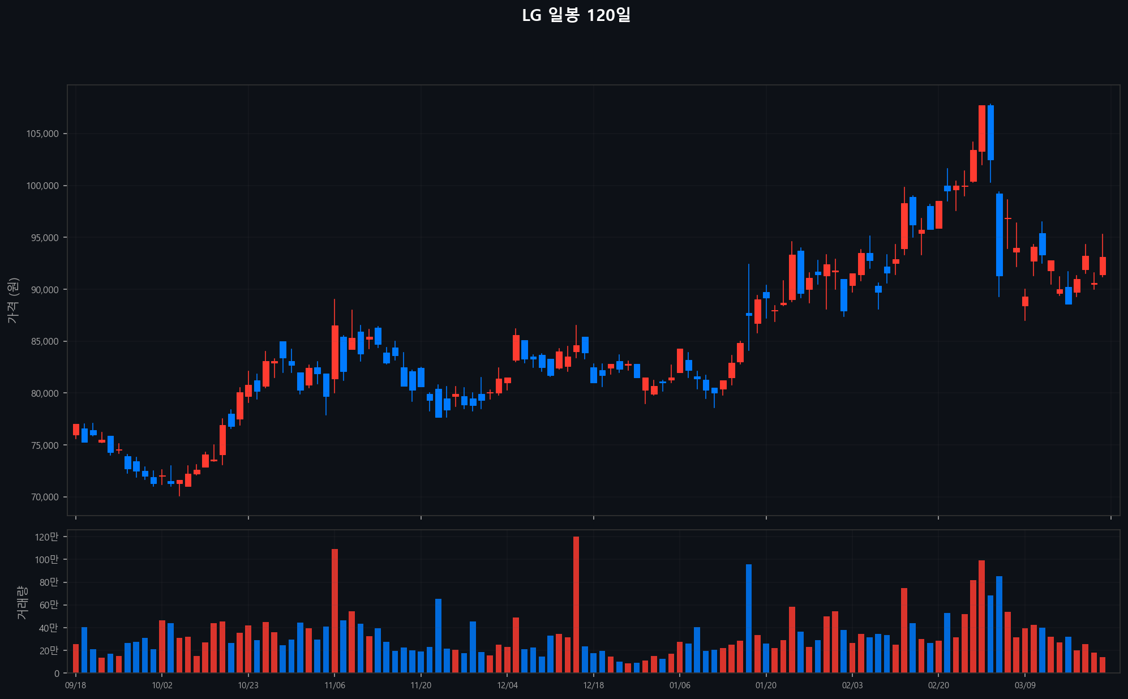Screen dimensions: 1128x699
Task: Click the 가격 (원) y-axis title
Action: [13, 301]
